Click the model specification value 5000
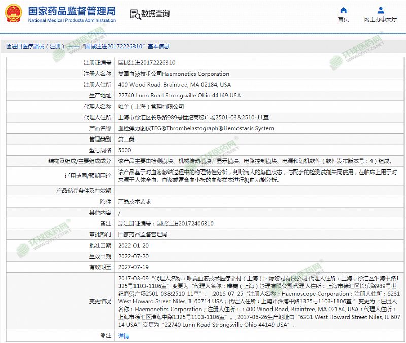 [124, 150]
